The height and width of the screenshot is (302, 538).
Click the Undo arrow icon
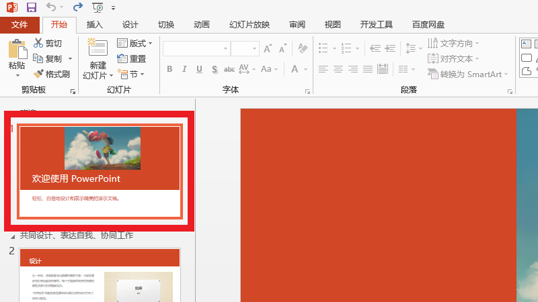pyautogui.click(x=52, y=7)
